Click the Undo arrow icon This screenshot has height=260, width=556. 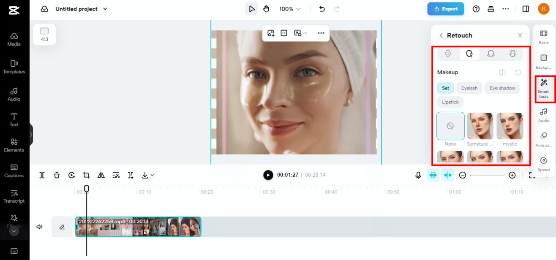click(322, 9)
